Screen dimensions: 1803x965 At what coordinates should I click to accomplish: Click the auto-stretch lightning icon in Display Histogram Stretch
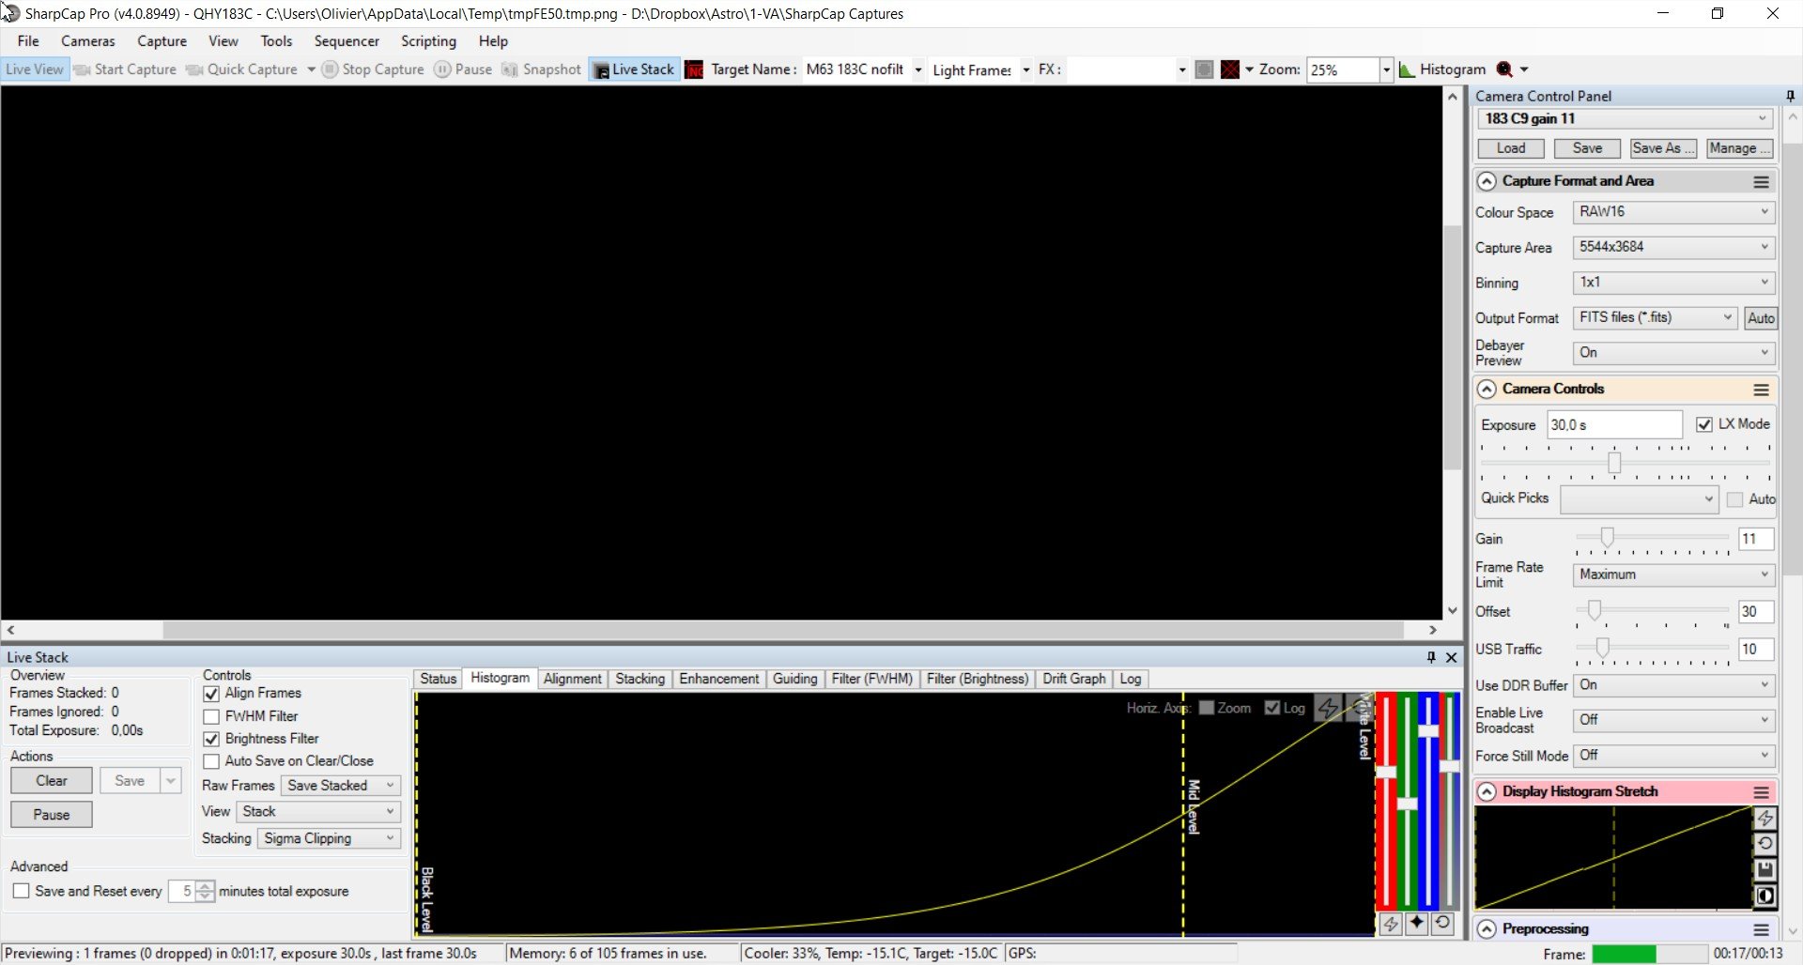click(x=1765, y=819)
